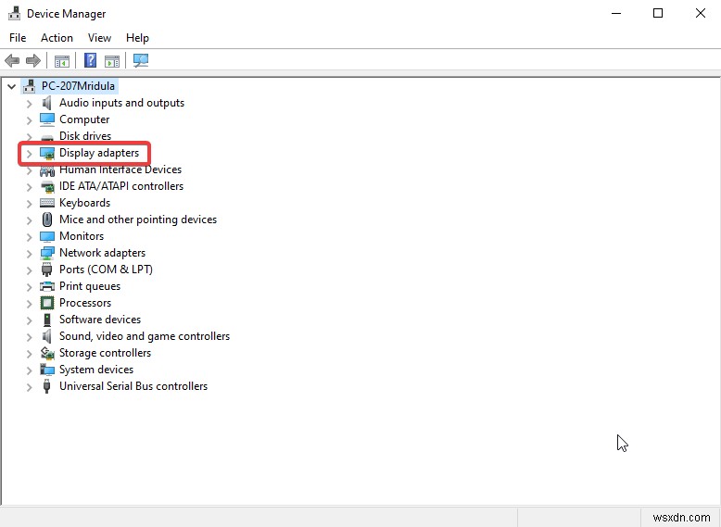Click the Action pane toolbar icon
The image size is (721, 527).
[x=112, y=60]
